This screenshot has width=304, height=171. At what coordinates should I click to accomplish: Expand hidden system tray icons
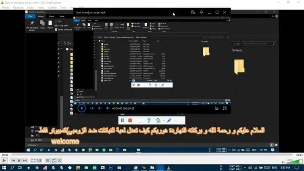(x=245, y=168)
